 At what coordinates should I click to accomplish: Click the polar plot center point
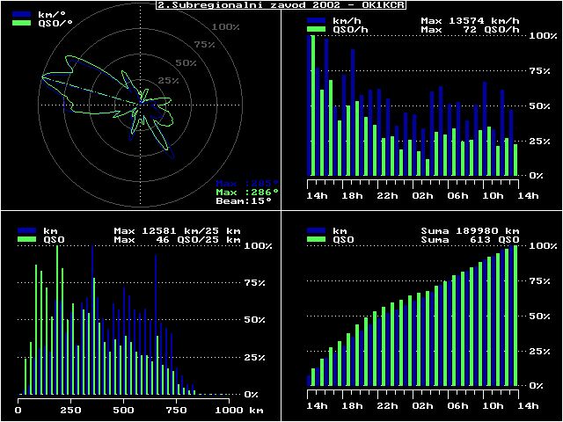(x=141, y=104)
